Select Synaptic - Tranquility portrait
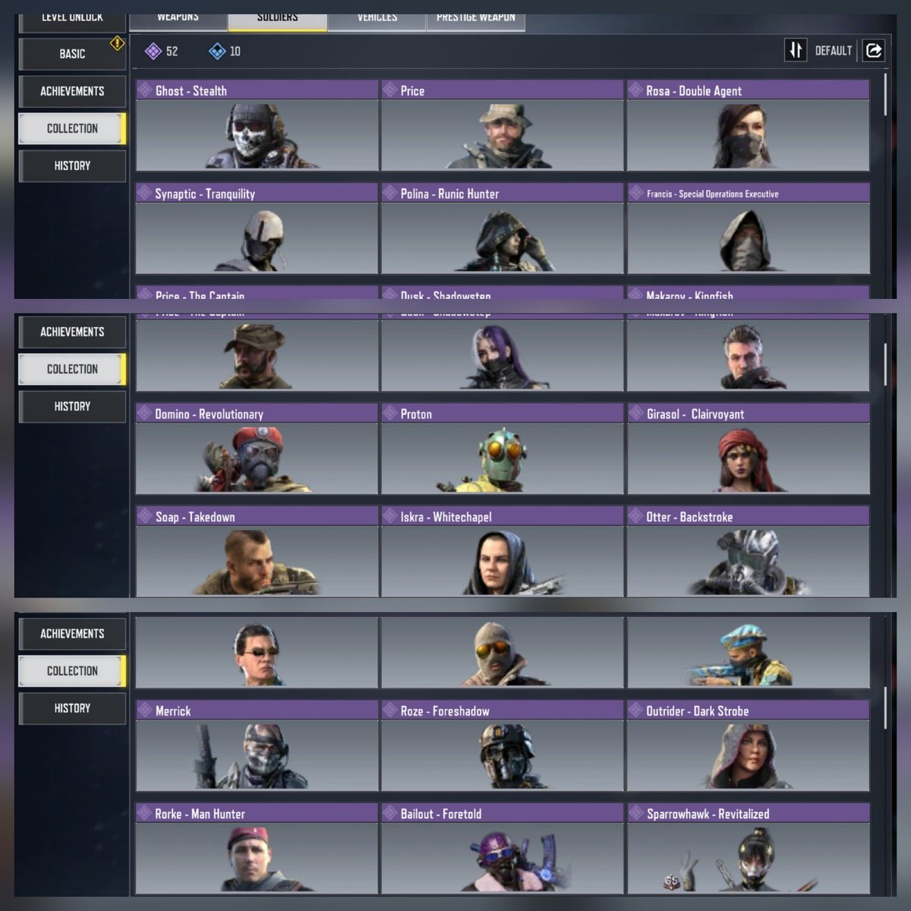 click(257, 238)
